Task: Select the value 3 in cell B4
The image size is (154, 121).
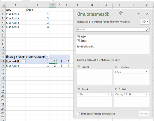Action: pyautogui.click(x=38, y=23)
